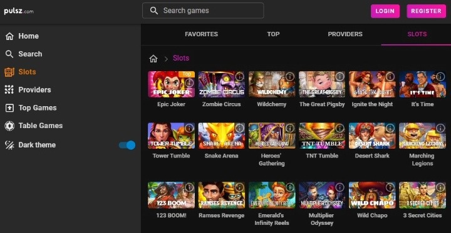451x233 pixels.
Task: Click the '3 Secret Cities' title text
Action: click(422, 216)
